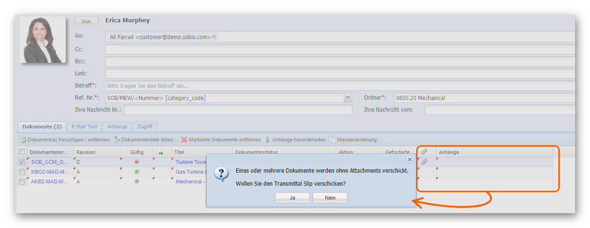590x228 pixels.
Task: Click the Ordner field 0600.20 Mechanical
Action: (485, 98)
